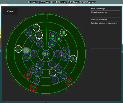The image size is (123, 103).
Task: Select the blue propeller node beside the barrel
Action: [34, 54]
